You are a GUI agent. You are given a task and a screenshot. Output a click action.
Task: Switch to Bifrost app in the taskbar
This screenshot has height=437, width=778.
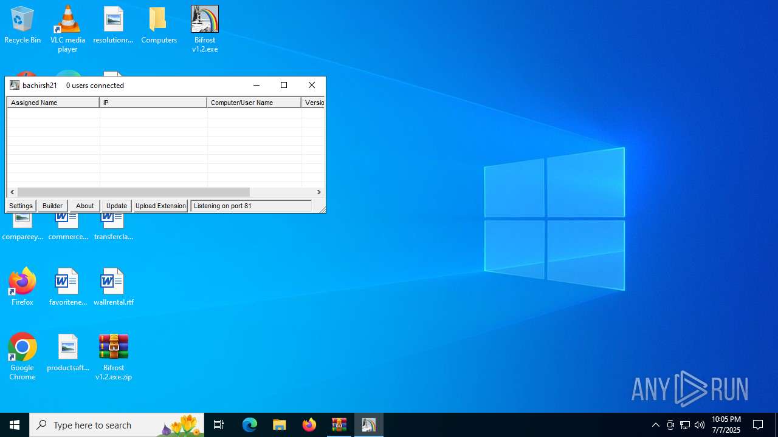pos(369,425)
